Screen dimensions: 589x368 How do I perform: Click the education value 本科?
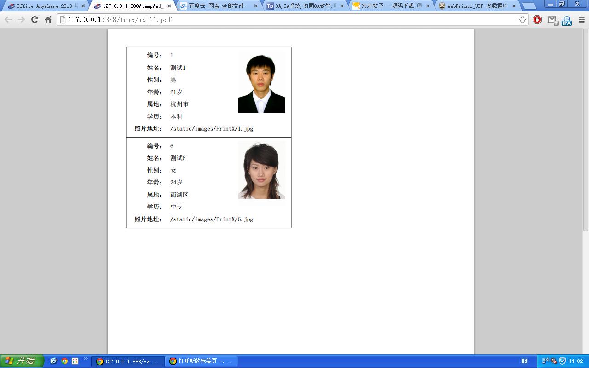pos(177,117)
